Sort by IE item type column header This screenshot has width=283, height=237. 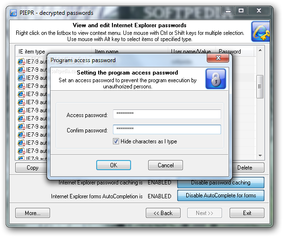tap(53, 51)
